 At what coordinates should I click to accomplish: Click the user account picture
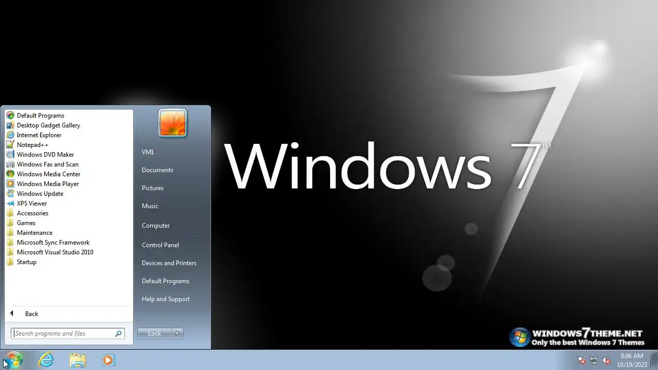[x=173, y=123]
